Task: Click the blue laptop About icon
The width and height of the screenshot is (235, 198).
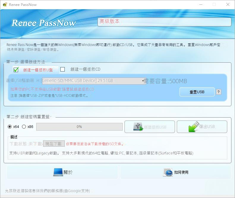Action: (58, 172)
